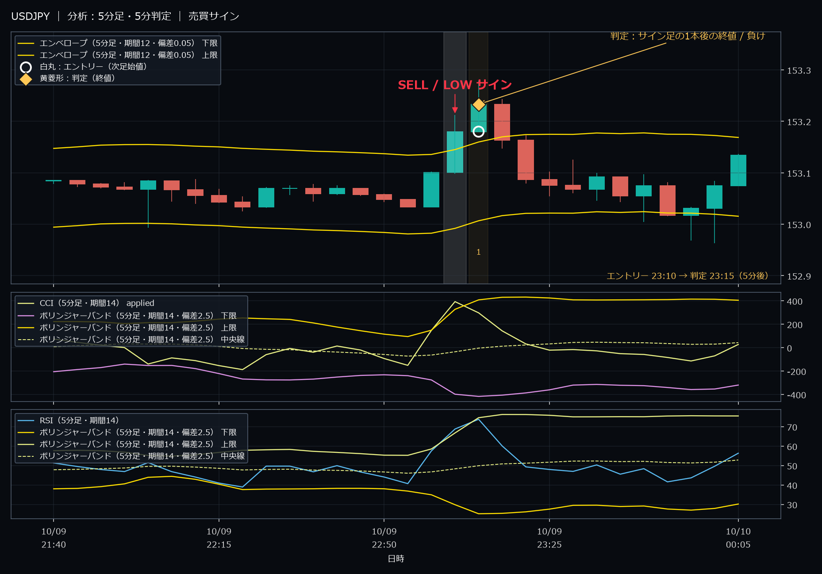
Task: Click the legend label '黄菱形：判定（終値）'
Action: tap(77, 78)
